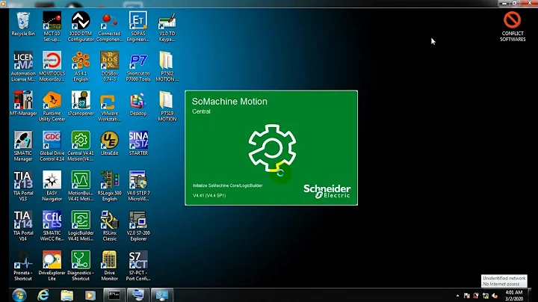Launch RSLogix 500 English icon
Screen dimensions: 538x302
tap(109, 185)
